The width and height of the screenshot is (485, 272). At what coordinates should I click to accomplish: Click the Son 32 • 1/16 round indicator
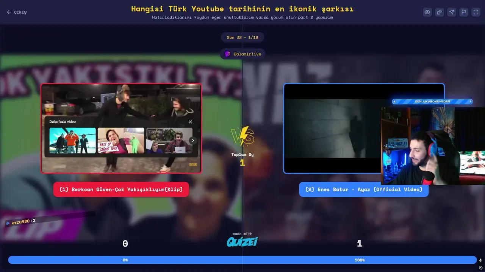242,37
